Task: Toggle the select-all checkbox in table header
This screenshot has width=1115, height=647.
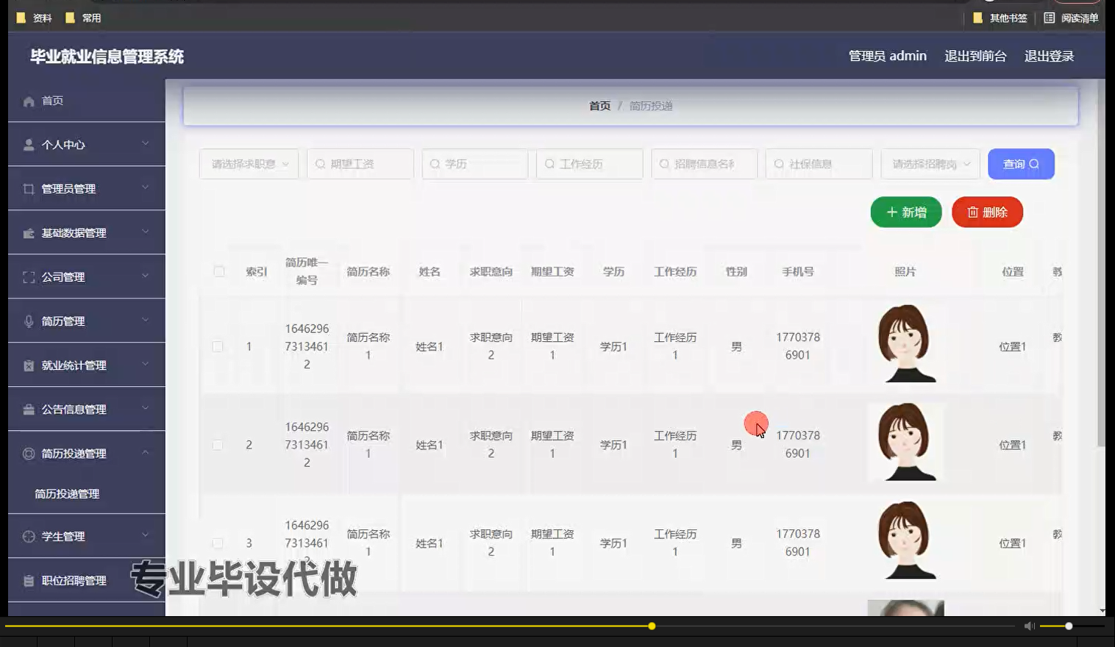Action: coord(218,271)
